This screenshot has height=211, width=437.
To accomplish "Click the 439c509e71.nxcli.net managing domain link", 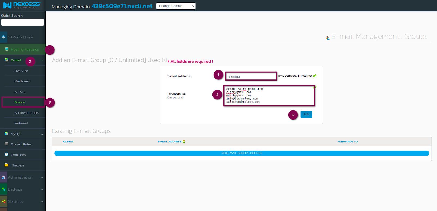I will coord(122,6).
